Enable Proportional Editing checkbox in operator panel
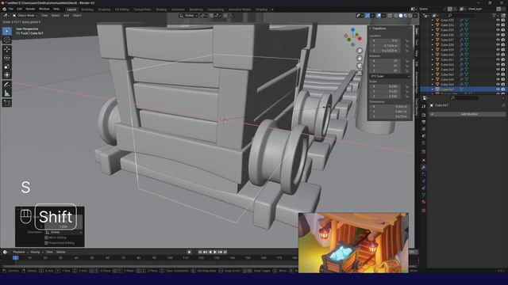The height and width of the screenshot is (285, 508). pos(46,243)
